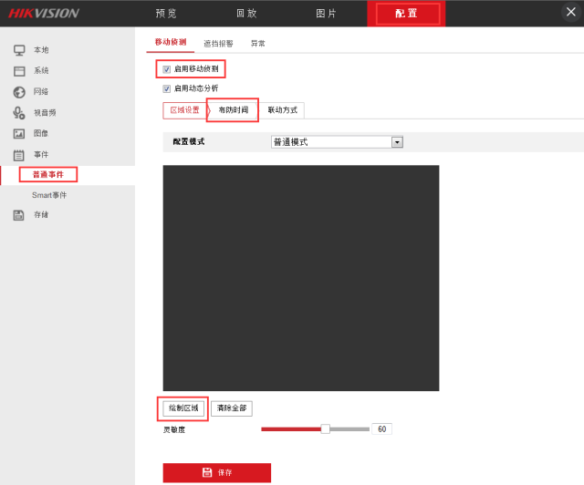
Task: Select the 事件 calendar icon
Action: (19, 155)
